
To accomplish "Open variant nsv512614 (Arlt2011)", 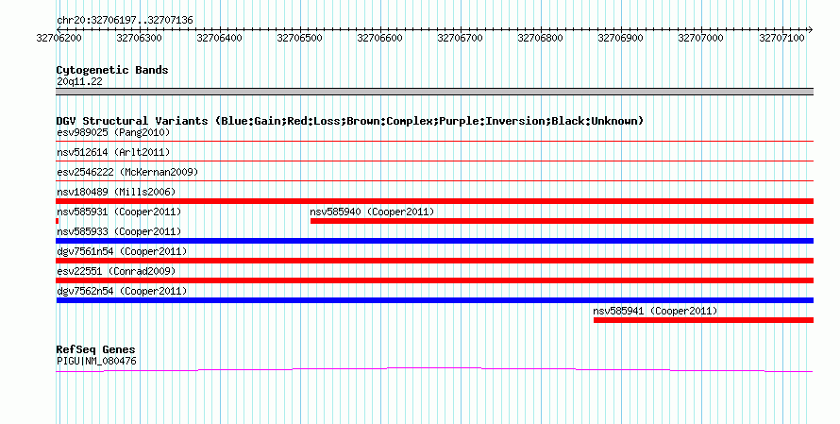I will coord(113,152).
